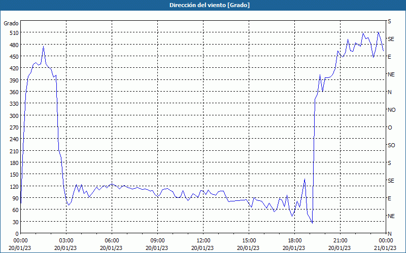Click the 330 y-axis tick label

15,104
